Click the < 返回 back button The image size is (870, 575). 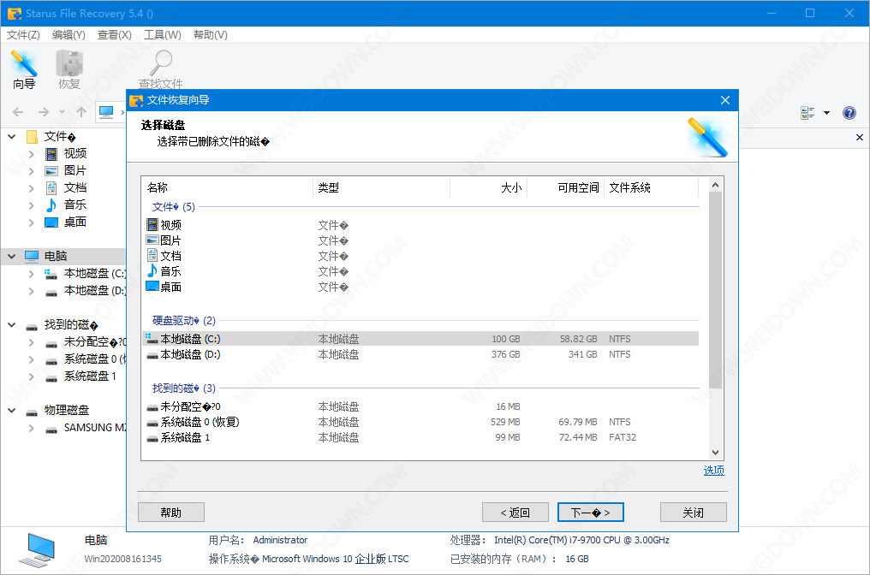pyautogui.click(x=515, y=513)
